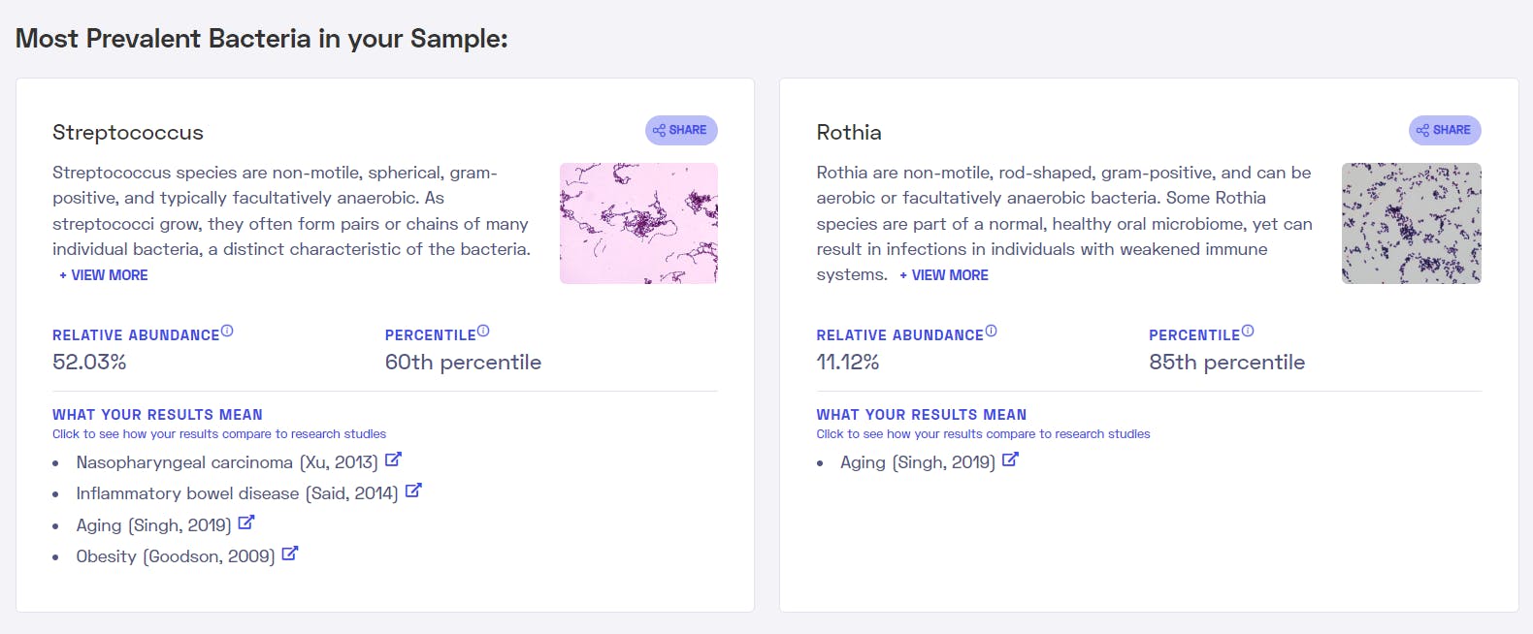The height and width of the screenshot is (634, 1533).
Task: Open the info tooltip for Streptococcus relative abundance
Action: 227,329
